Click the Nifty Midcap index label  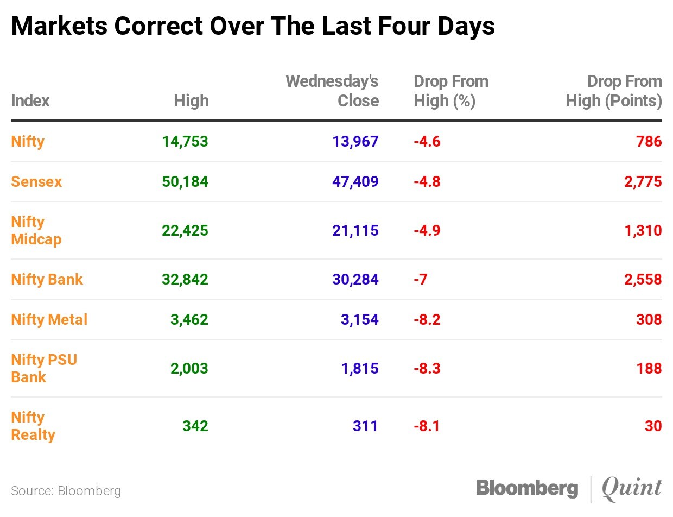pyautogui.click(x=36, y=230)
